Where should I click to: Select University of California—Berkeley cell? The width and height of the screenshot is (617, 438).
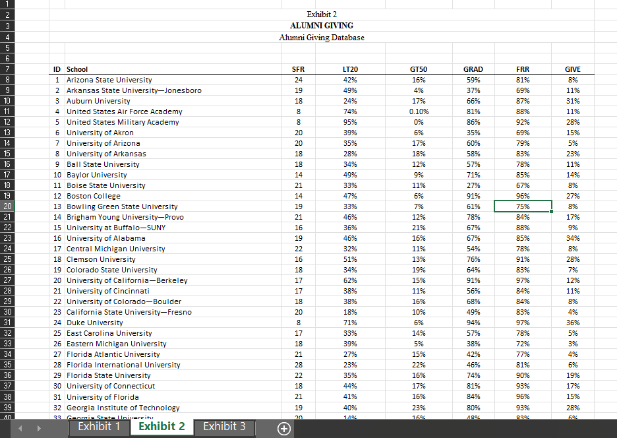pyautogui.click(x=173, y=280)
